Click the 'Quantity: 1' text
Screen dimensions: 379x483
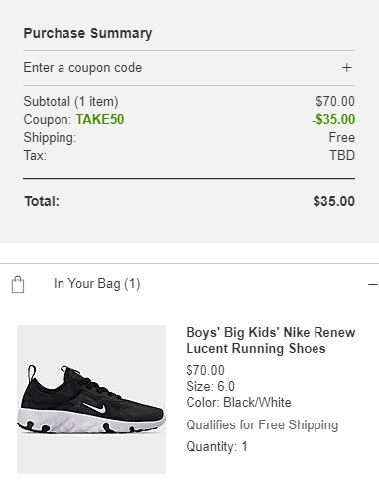pyautogui.click(x=216, y=446)
